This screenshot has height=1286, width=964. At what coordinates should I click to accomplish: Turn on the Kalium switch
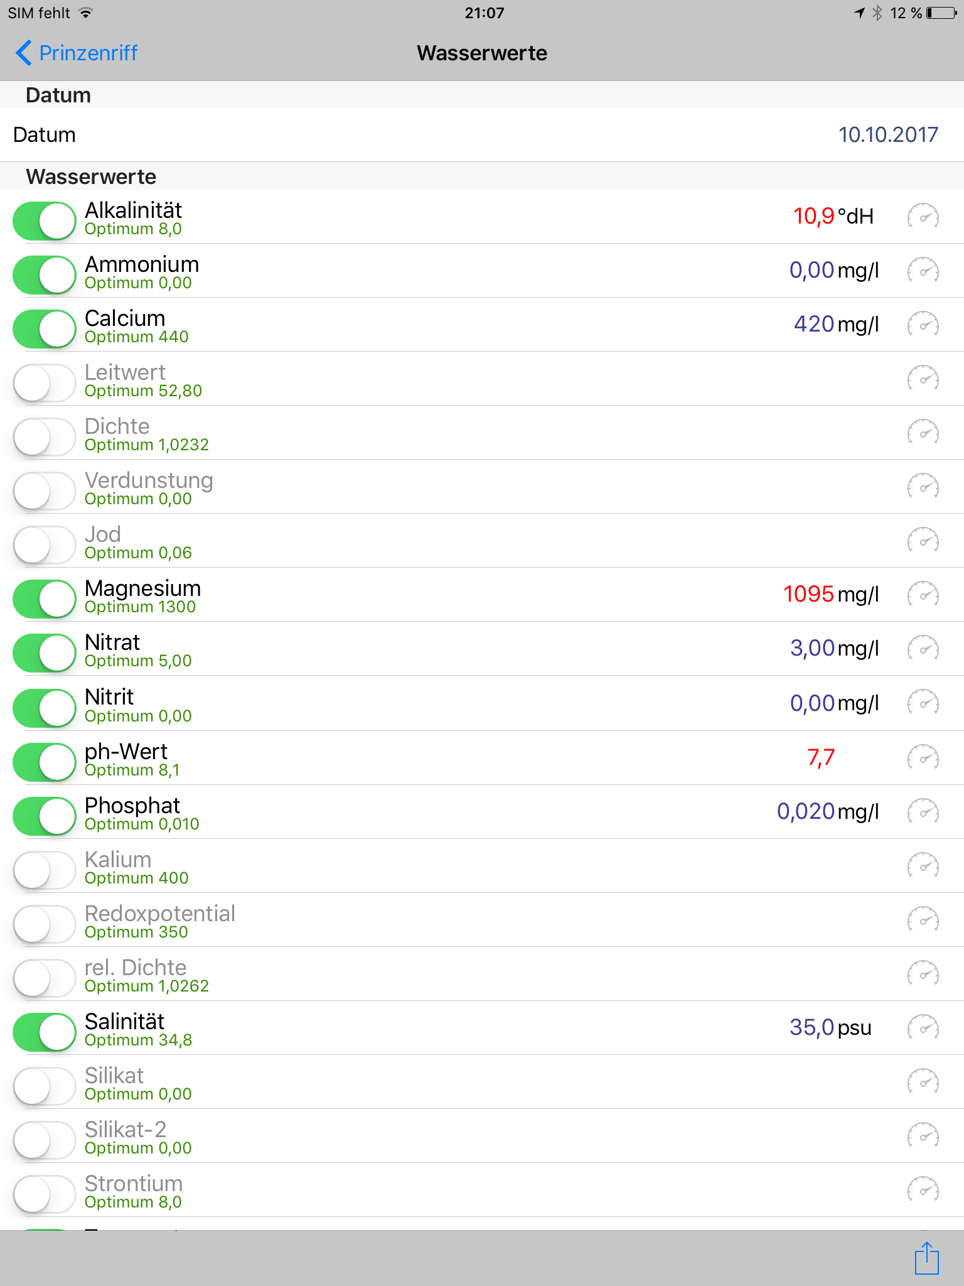(x=45, y=870)
